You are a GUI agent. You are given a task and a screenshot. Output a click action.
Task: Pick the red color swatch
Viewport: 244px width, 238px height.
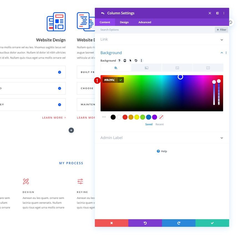point(125,117)
